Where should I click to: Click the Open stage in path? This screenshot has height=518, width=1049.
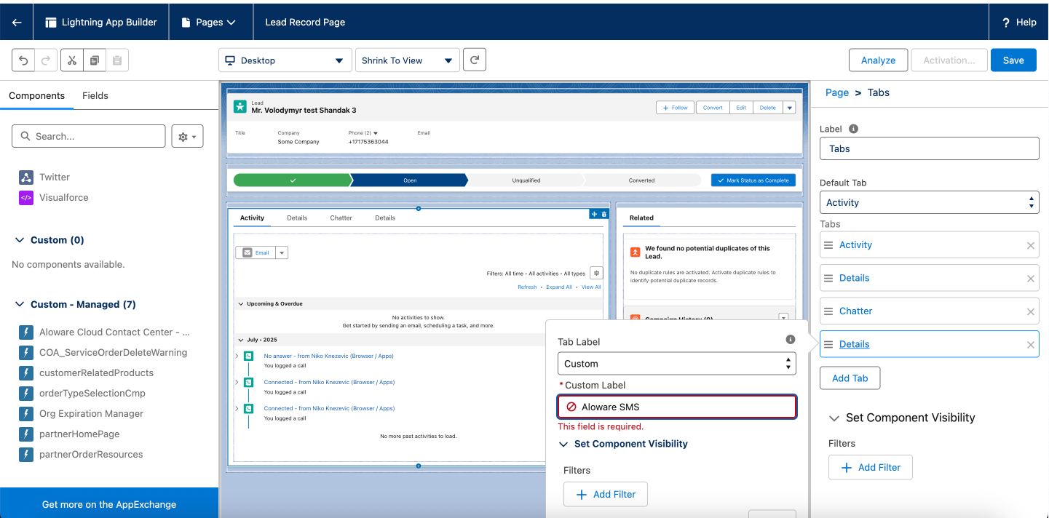pyautogui.click(x=410, y=180)
